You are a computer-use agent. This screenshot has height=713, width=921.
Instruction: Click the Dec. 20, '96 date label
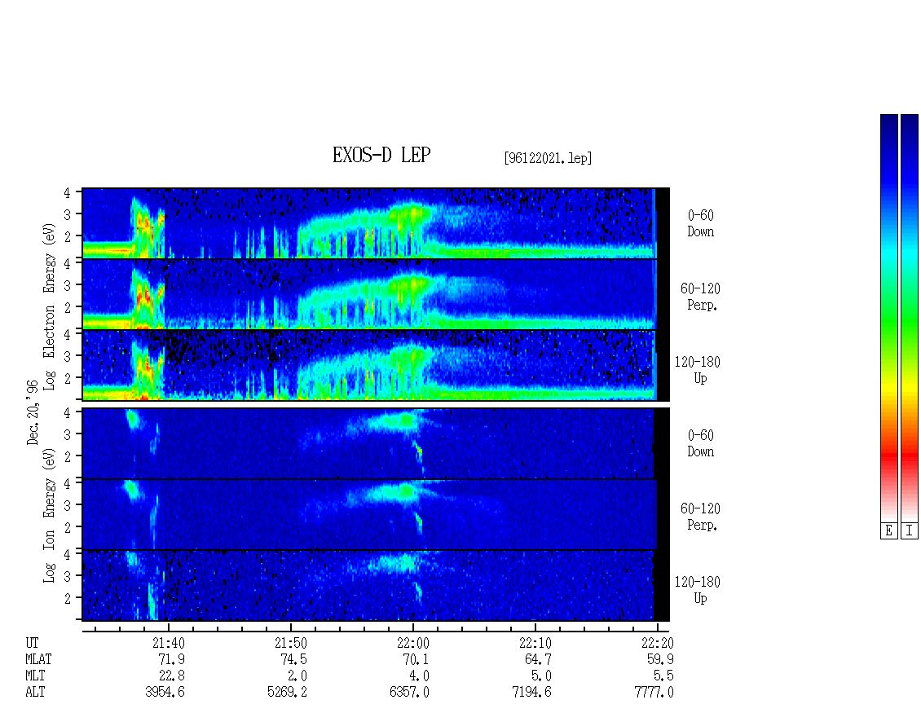[33, 412]
